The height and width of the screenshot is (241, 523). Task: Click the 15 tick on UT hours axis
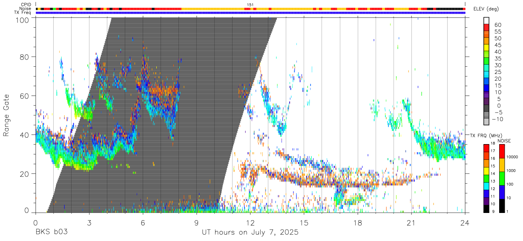(x=304, y=222)
